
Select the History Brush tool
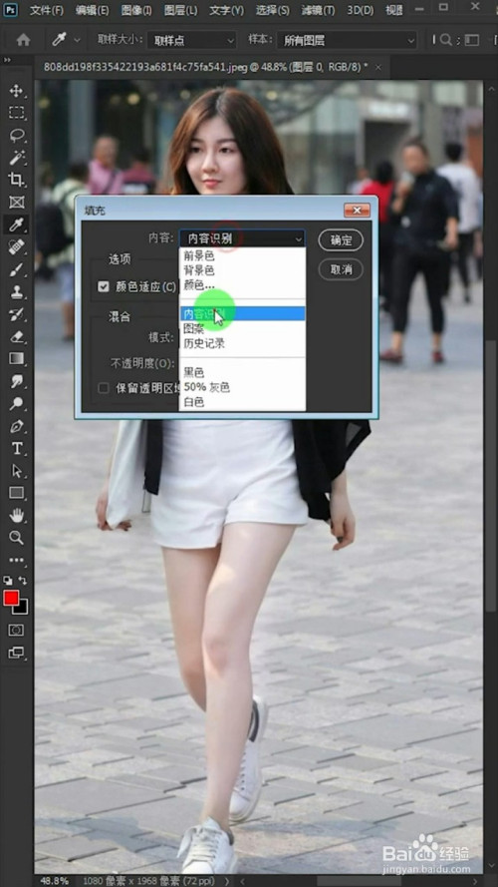16,314
